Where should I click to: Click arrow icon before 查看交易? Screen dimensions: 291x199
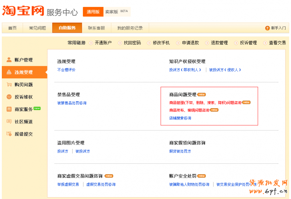click(x=265, y=43)
